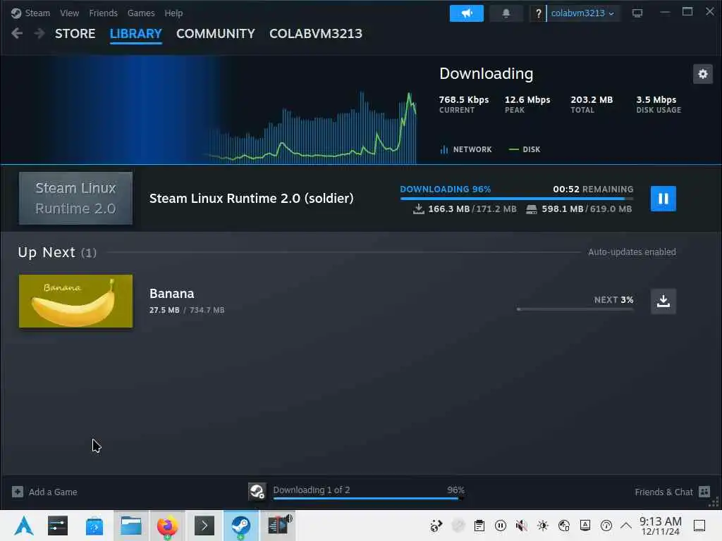Image resolution: width=722 pixels, height=541 pixels.
Task: Click the DISK graph legend
Action: coord(525,149)
